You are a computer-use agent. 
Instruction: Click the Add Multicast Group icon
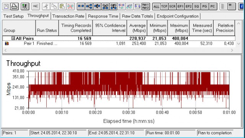(x=89, y=6)
